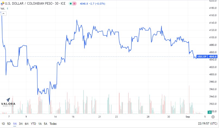Select the 1D time range
The width and height of the screenshot is (219, 128).
(3, 124)
